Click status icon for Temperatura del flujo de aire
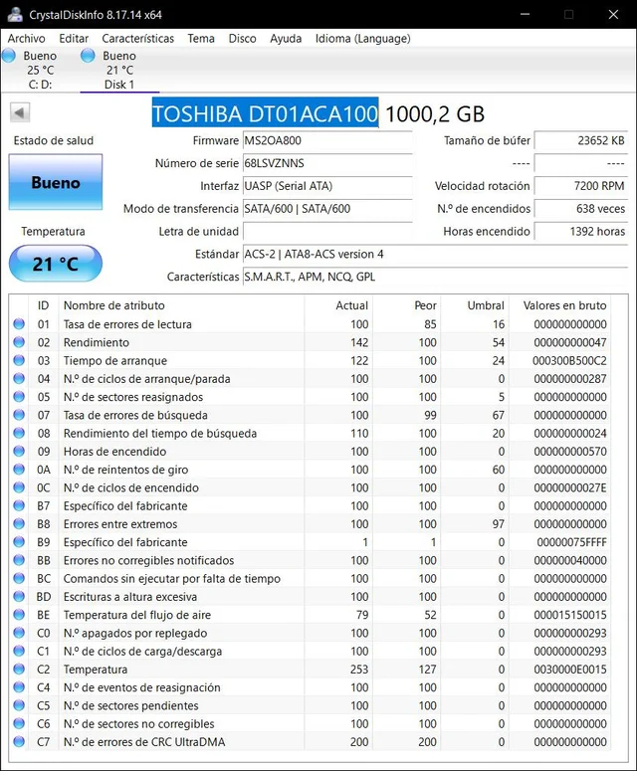The width and height of the screenshot is (637, 771). pyautogui.click(x=19, y=615)
